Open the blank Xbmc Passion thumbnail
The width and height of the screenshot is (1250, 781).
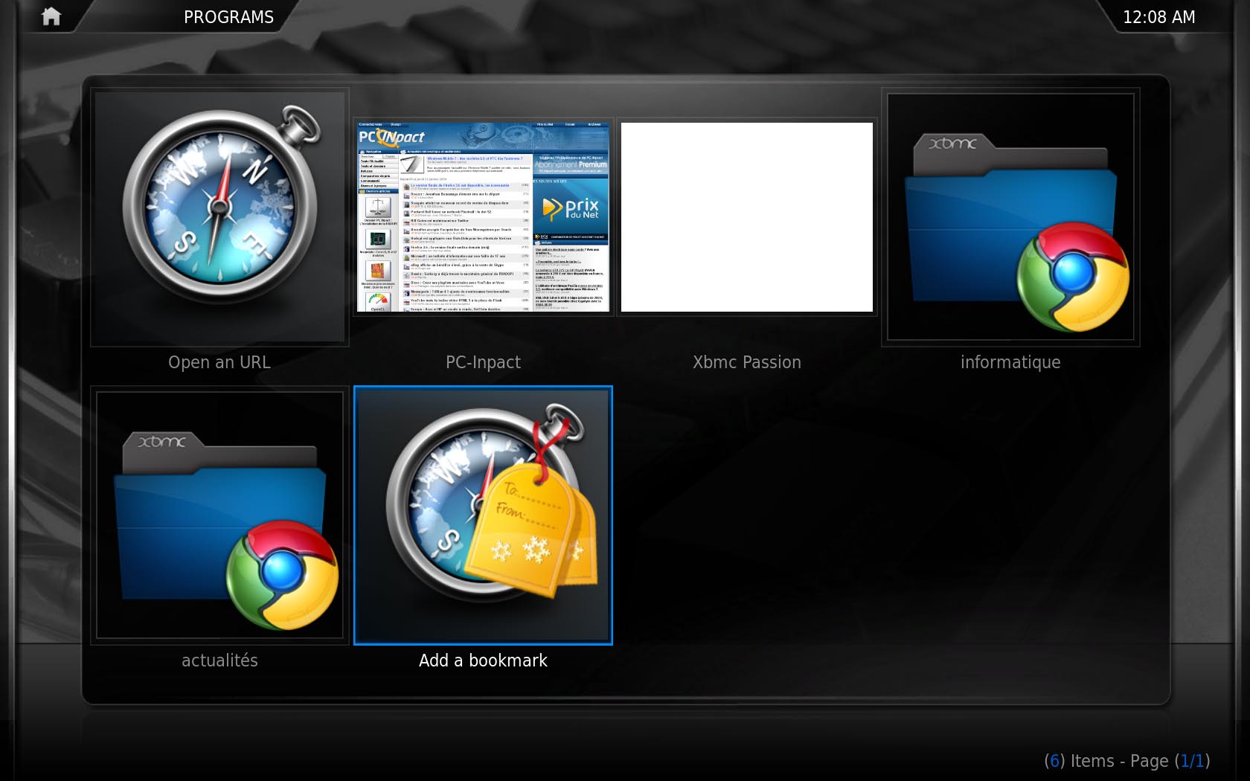click(x=746, y=216)
